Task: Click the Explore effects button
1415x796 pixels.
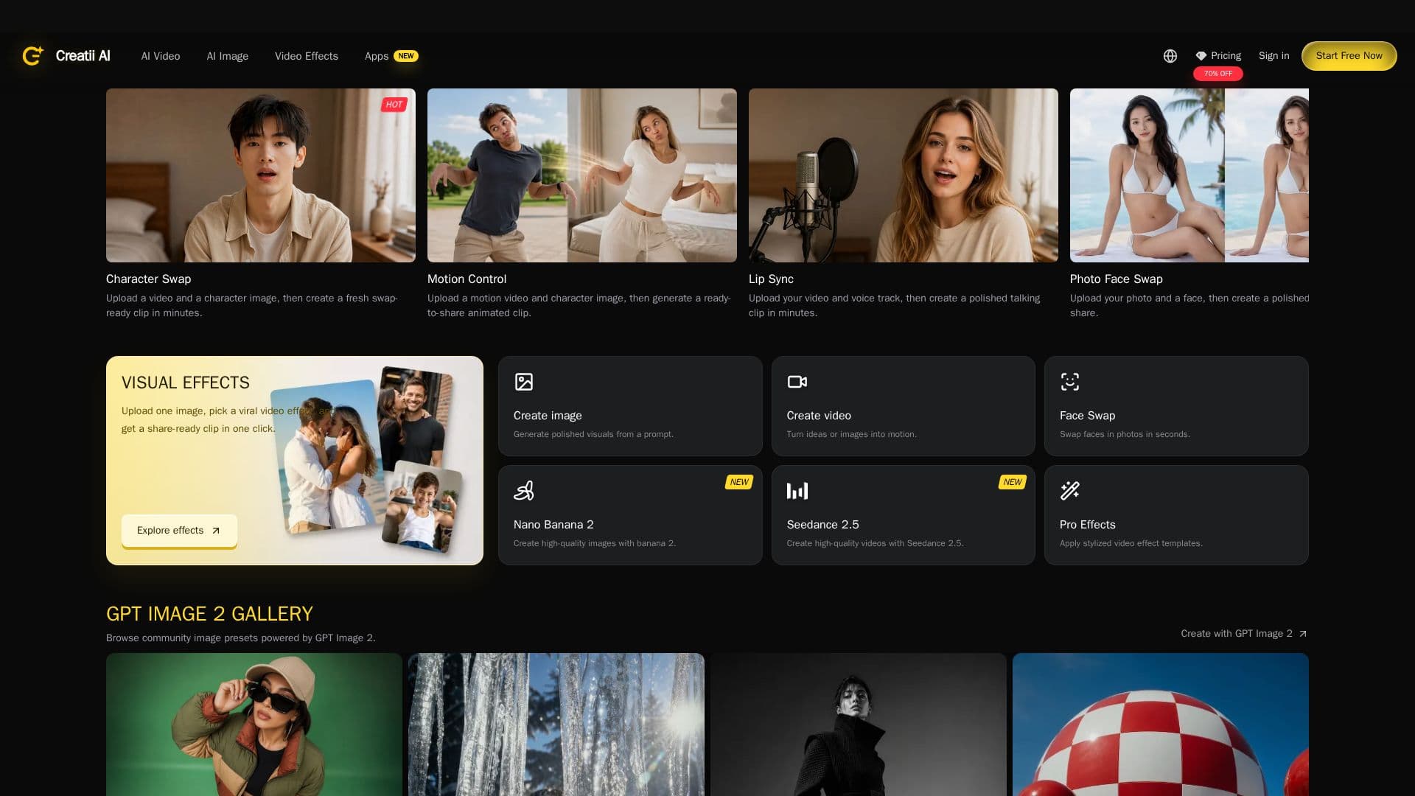Action: [x=179, y=531]
